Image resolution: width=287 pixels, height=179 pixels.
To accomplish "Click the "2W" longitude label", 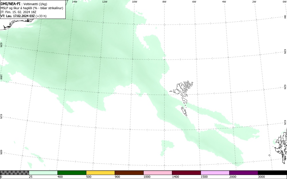I will coord(254,2).
